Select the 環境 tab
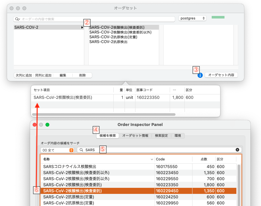This screenshot has width=261, height=206. (x=178, y=136)
